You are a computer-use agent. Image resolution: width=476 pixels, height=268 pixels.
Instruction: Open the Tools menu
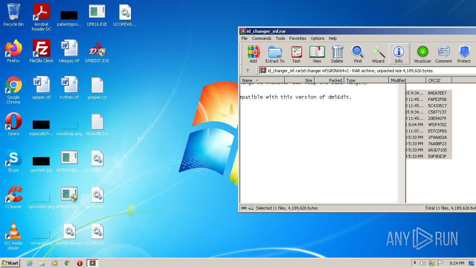pos(280,38)
